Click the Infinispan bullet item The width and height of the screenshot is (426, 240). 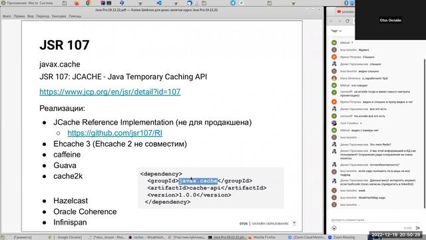pos(70,222)
